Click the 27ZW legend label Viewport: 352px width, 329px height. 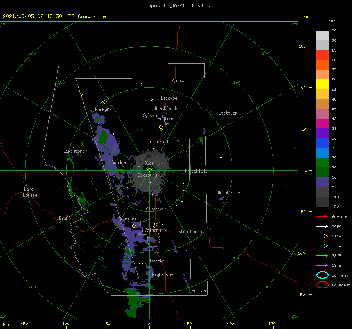pyautogui.click(x=336, y=246)
